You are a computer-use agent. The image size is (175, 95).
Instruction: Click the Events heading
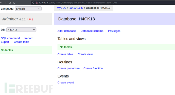63,76
